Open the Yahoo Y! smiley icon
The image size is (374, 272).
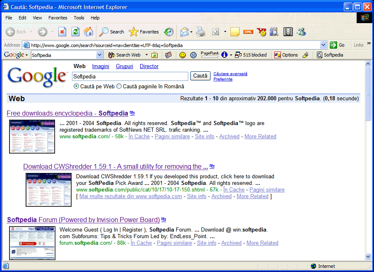pos(261,32)
